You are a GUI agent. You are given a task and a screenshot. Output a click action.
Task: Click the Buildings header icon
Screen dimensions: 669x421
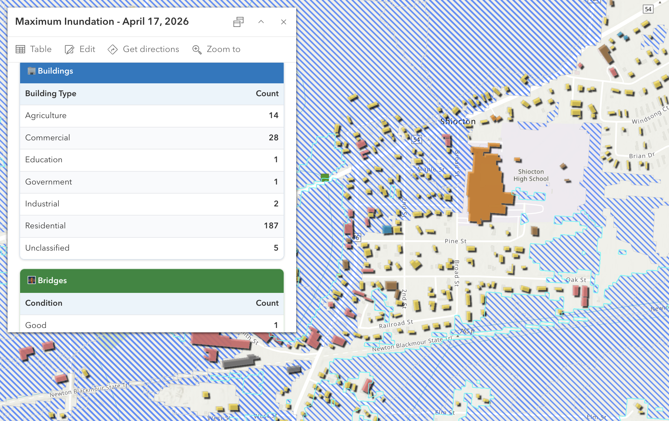[31, 71]
